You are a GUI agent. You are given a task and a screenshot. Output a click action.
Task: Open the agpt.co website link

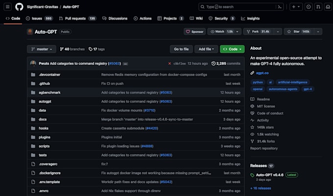click(x=262, y=73)
